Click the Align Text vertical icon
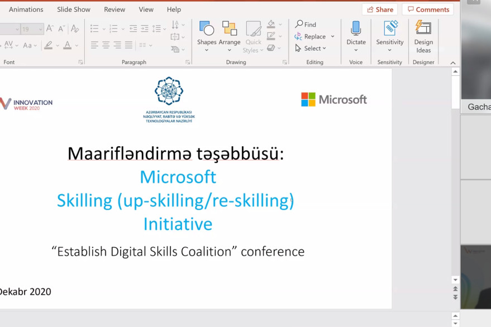The image size is (491, 327). [x=175, y=37]
